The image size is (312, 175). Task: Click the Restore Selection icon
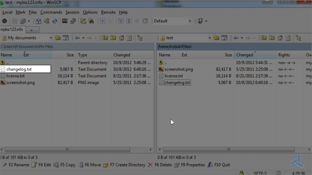click(x=145, y=21)
